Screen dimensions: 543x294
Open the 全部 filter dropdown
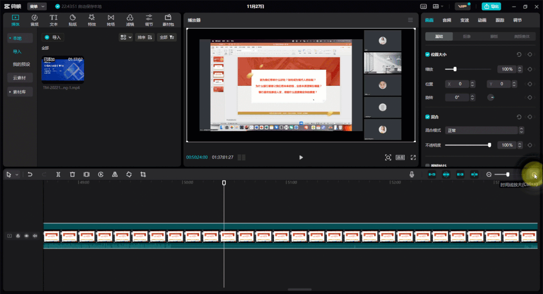coord(167,37)
